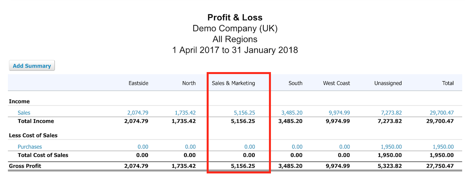Screen dimensions: 476x177
Task: Open the Sales account link
Action: coord(24,113)
